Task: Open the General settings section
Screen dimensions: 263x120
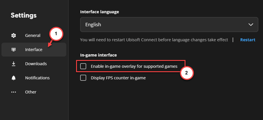Action: click(x=33, y=35)
